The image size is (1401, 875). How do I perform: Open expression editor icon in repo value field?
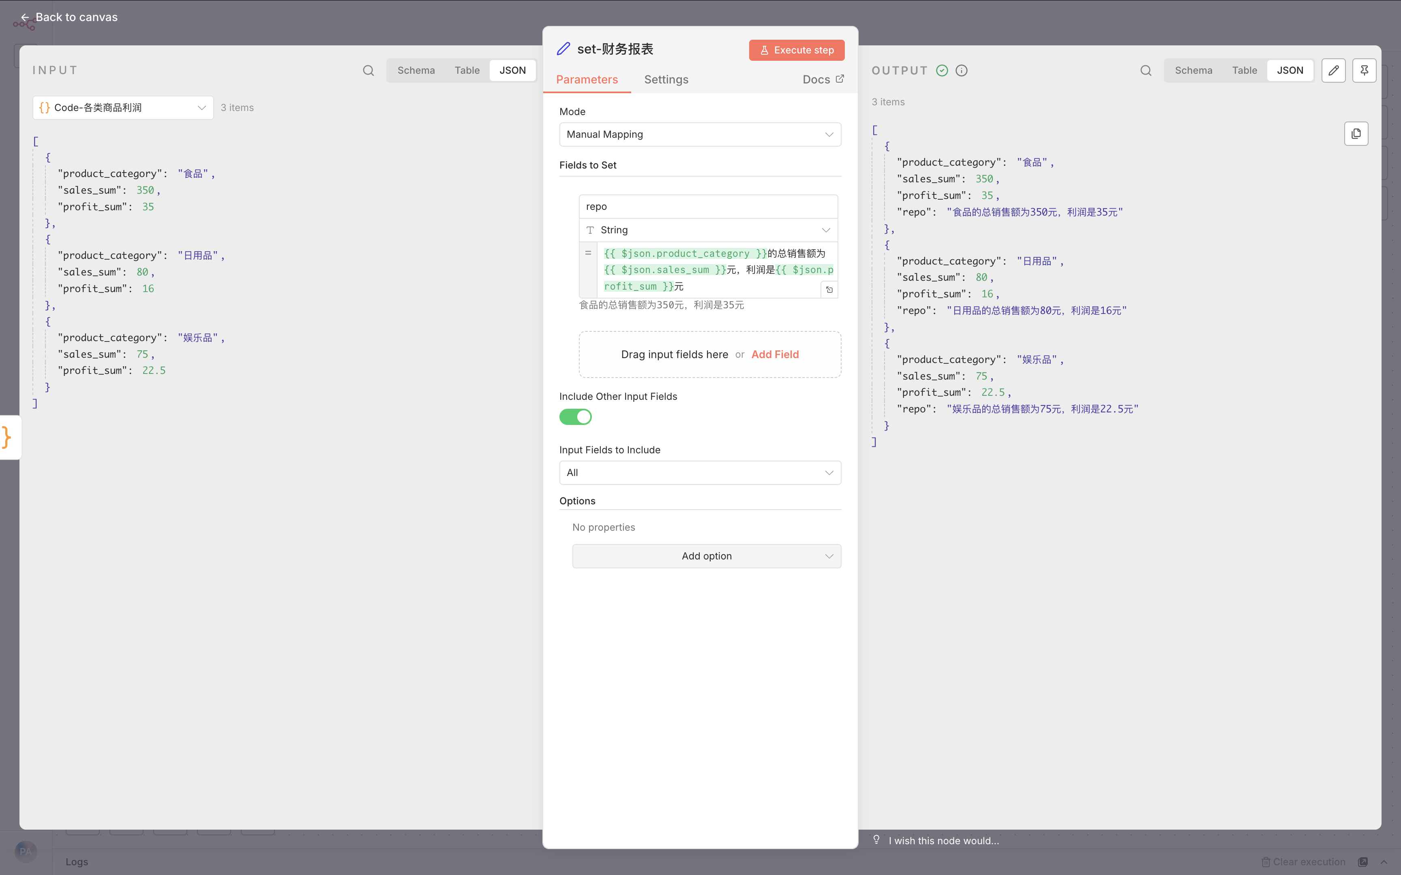pyautogui.click(x=829, y=290)
